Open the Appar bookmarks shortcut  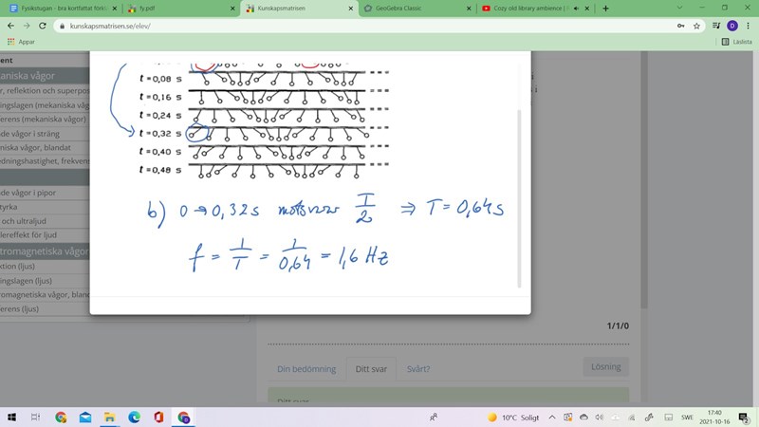click(21, 42)
